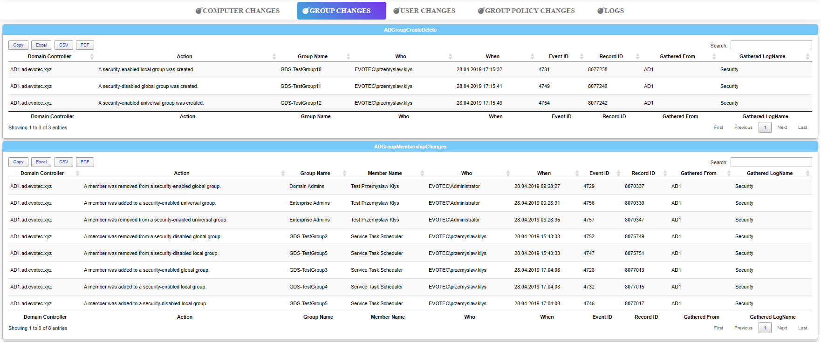Viewport: 821px width, 342px height.
Task: Click Last page link in ADGroupMembershipChanges pagination
Action: click(802, 328)
